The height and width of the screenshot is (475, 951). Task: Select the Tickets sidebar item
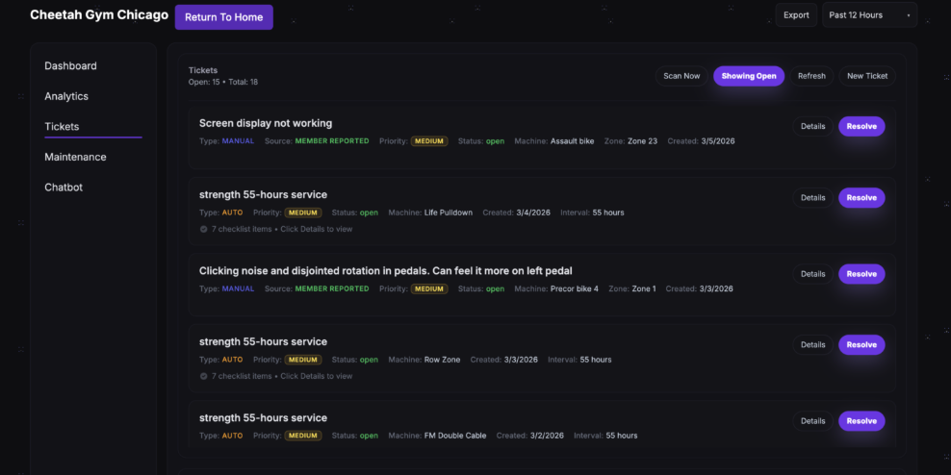pos(62,127)
